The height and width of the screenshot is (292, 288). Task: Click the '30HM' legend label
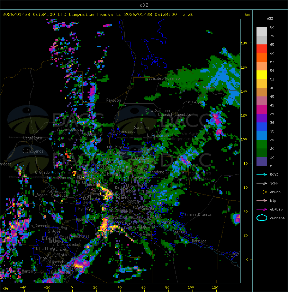click(274, 183)
